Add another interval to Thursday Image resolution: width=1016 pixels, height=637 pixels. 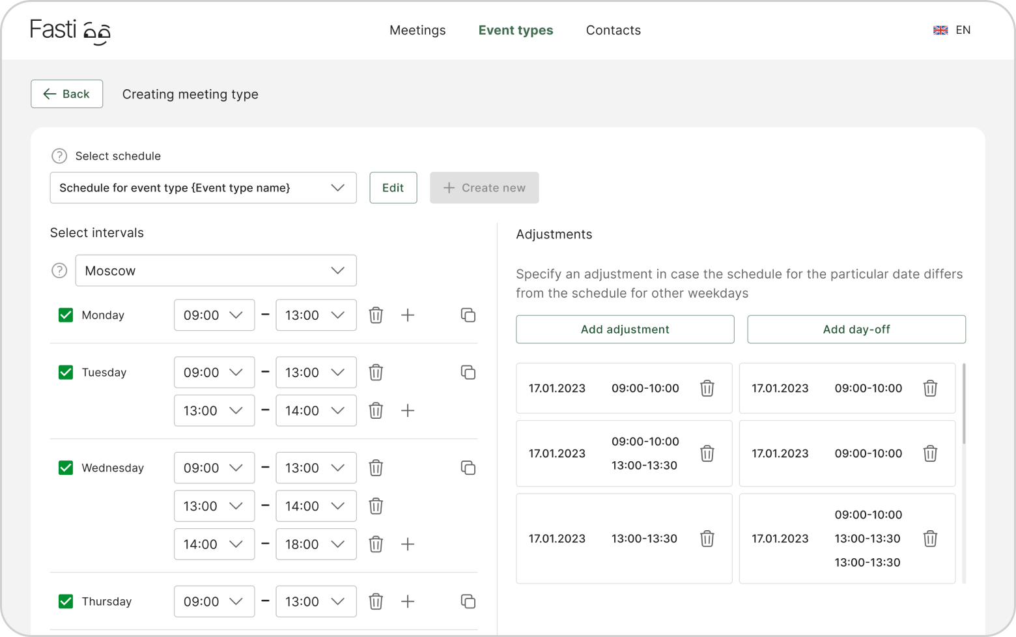coord(408,602)
